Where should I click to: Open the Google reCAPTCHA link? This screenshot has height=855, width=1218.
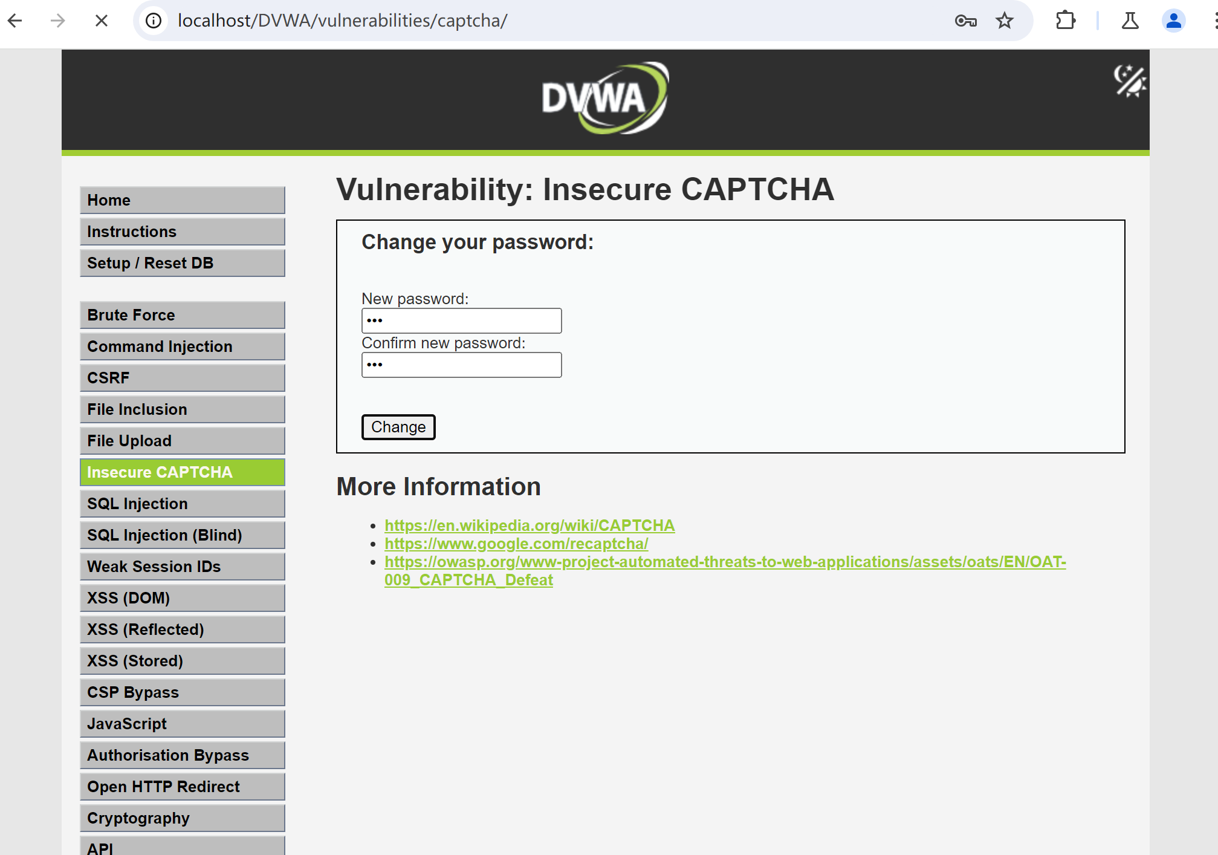pyautogui.click(x=516, y=544)
